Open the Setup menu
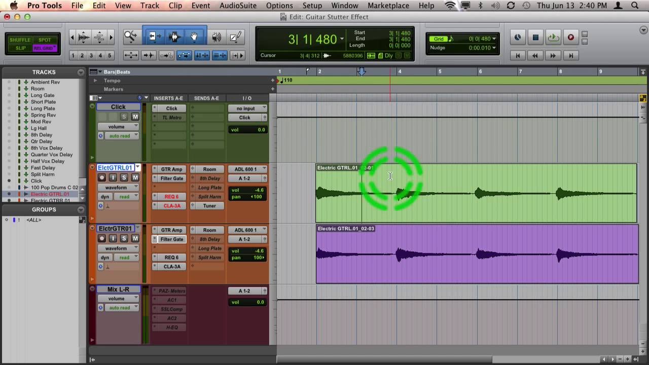The image size is (649, 365). tap(312, 6)
